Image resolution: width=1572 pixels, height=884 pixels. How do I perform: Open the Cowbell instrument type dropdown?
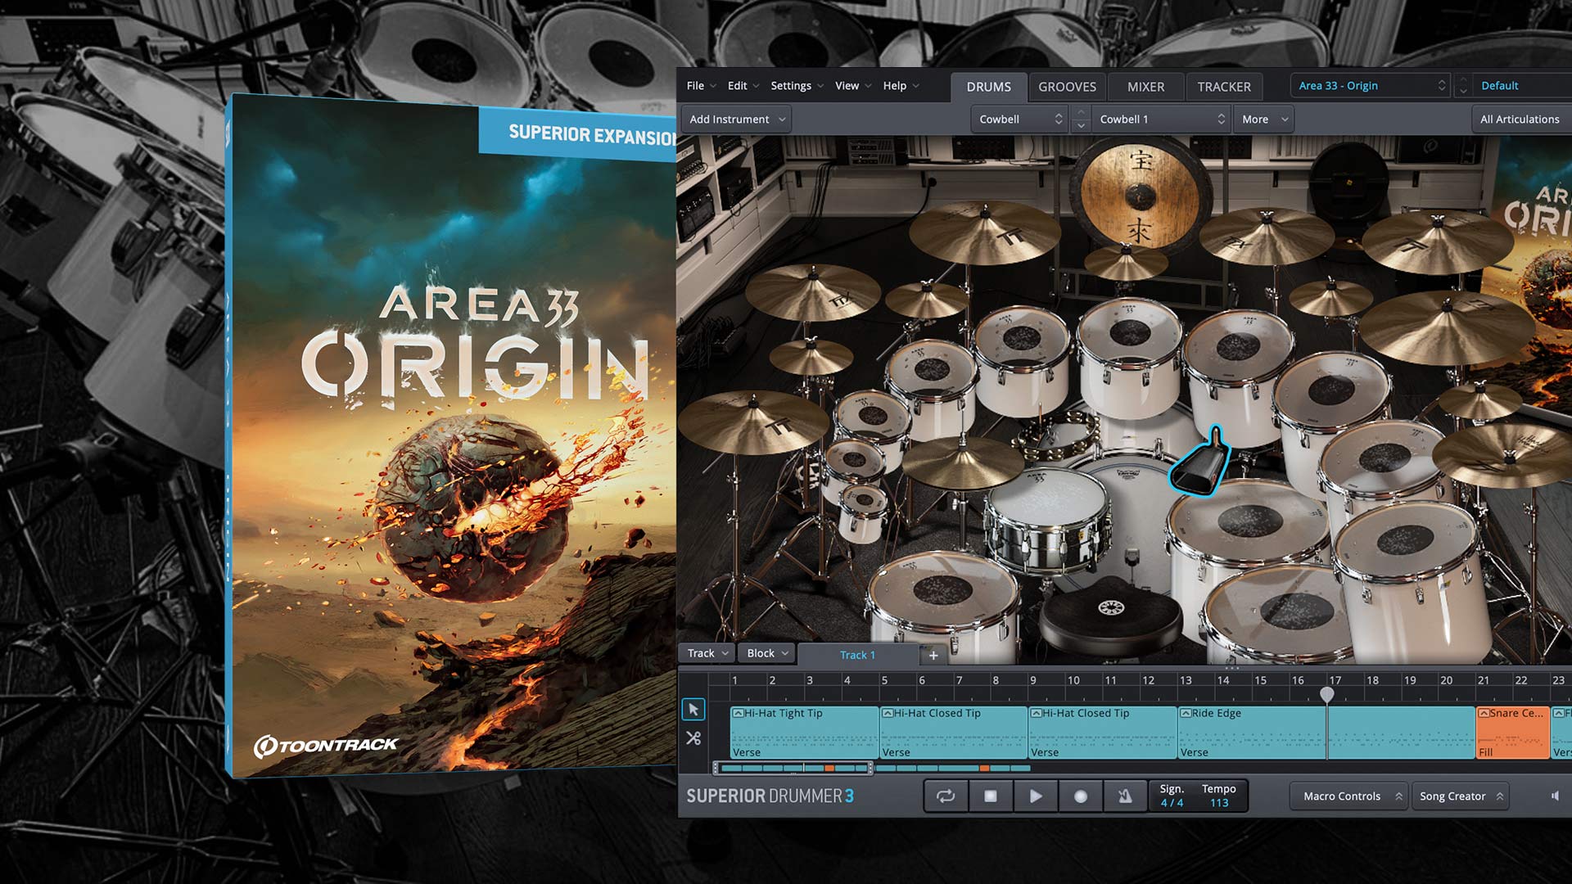[1020, 120]
